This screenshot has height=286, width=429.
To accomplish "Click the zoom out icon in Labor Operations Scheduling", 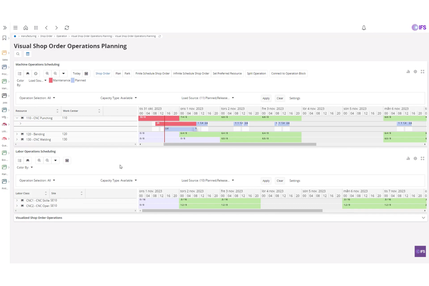I will pos(47,160).
